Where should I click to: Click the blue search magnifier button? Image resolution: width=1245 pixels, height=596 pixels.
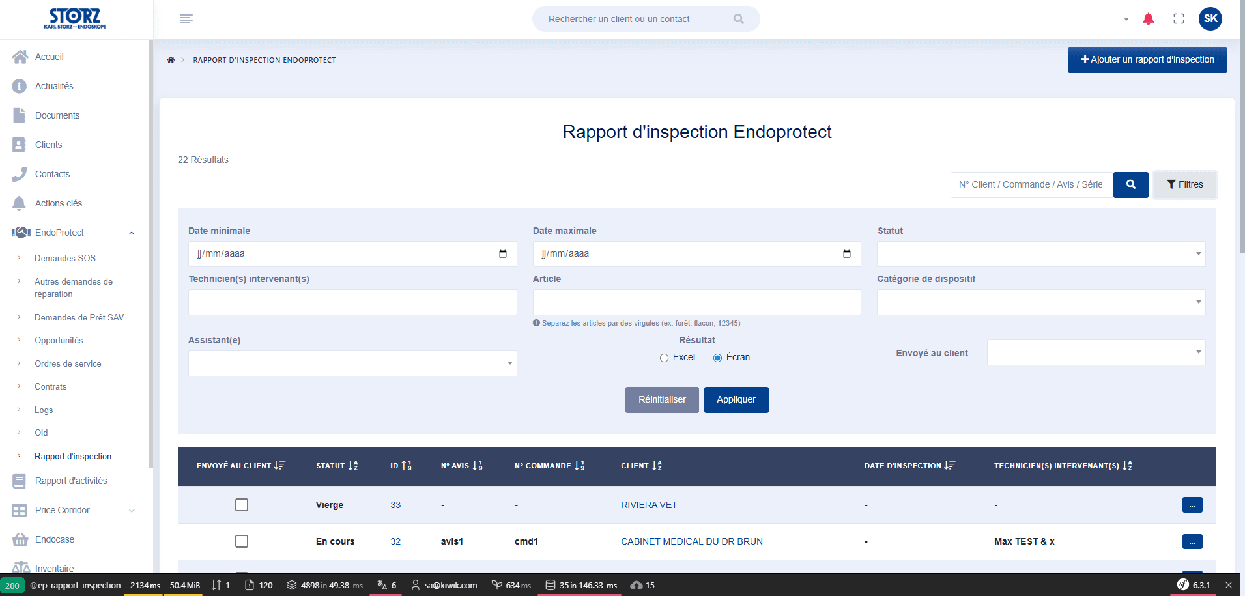(1131, 184)
